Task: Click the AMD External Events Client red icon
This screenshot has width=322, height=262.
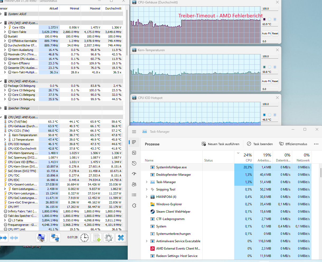Action: point(152,249)
